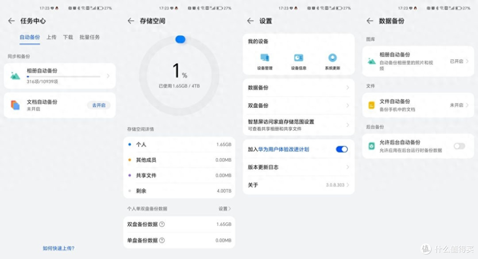
Task: Tap 允许应用在后台运行时备份数据 description
Action: pyautogui.click(x=410, y=150)
